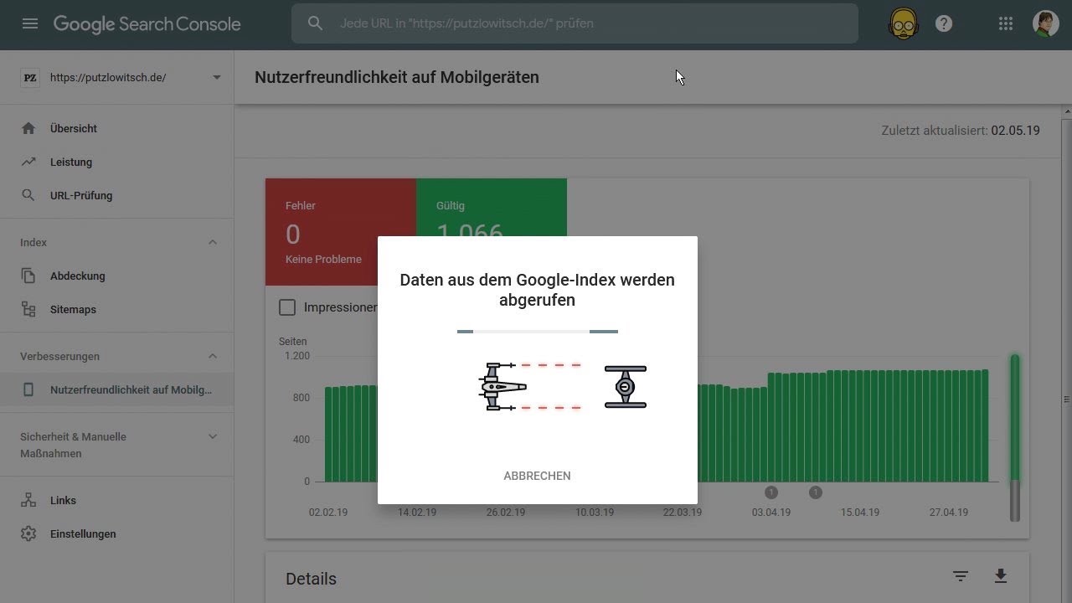Click the annotation marker near 03.04.19
The height and width of the screenshot is (603, 1072).
tap(771, 492)
